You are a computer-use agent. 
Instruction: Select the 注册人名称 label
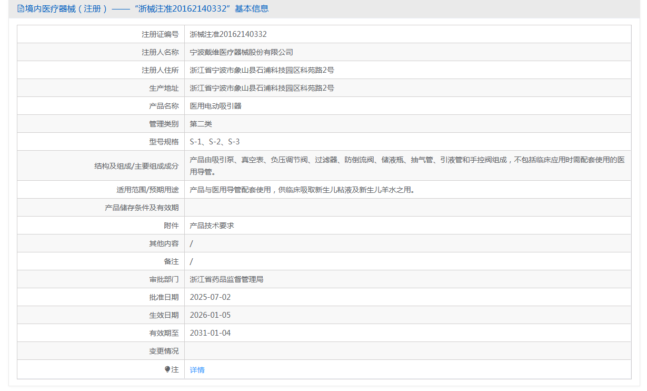point(160,52)
